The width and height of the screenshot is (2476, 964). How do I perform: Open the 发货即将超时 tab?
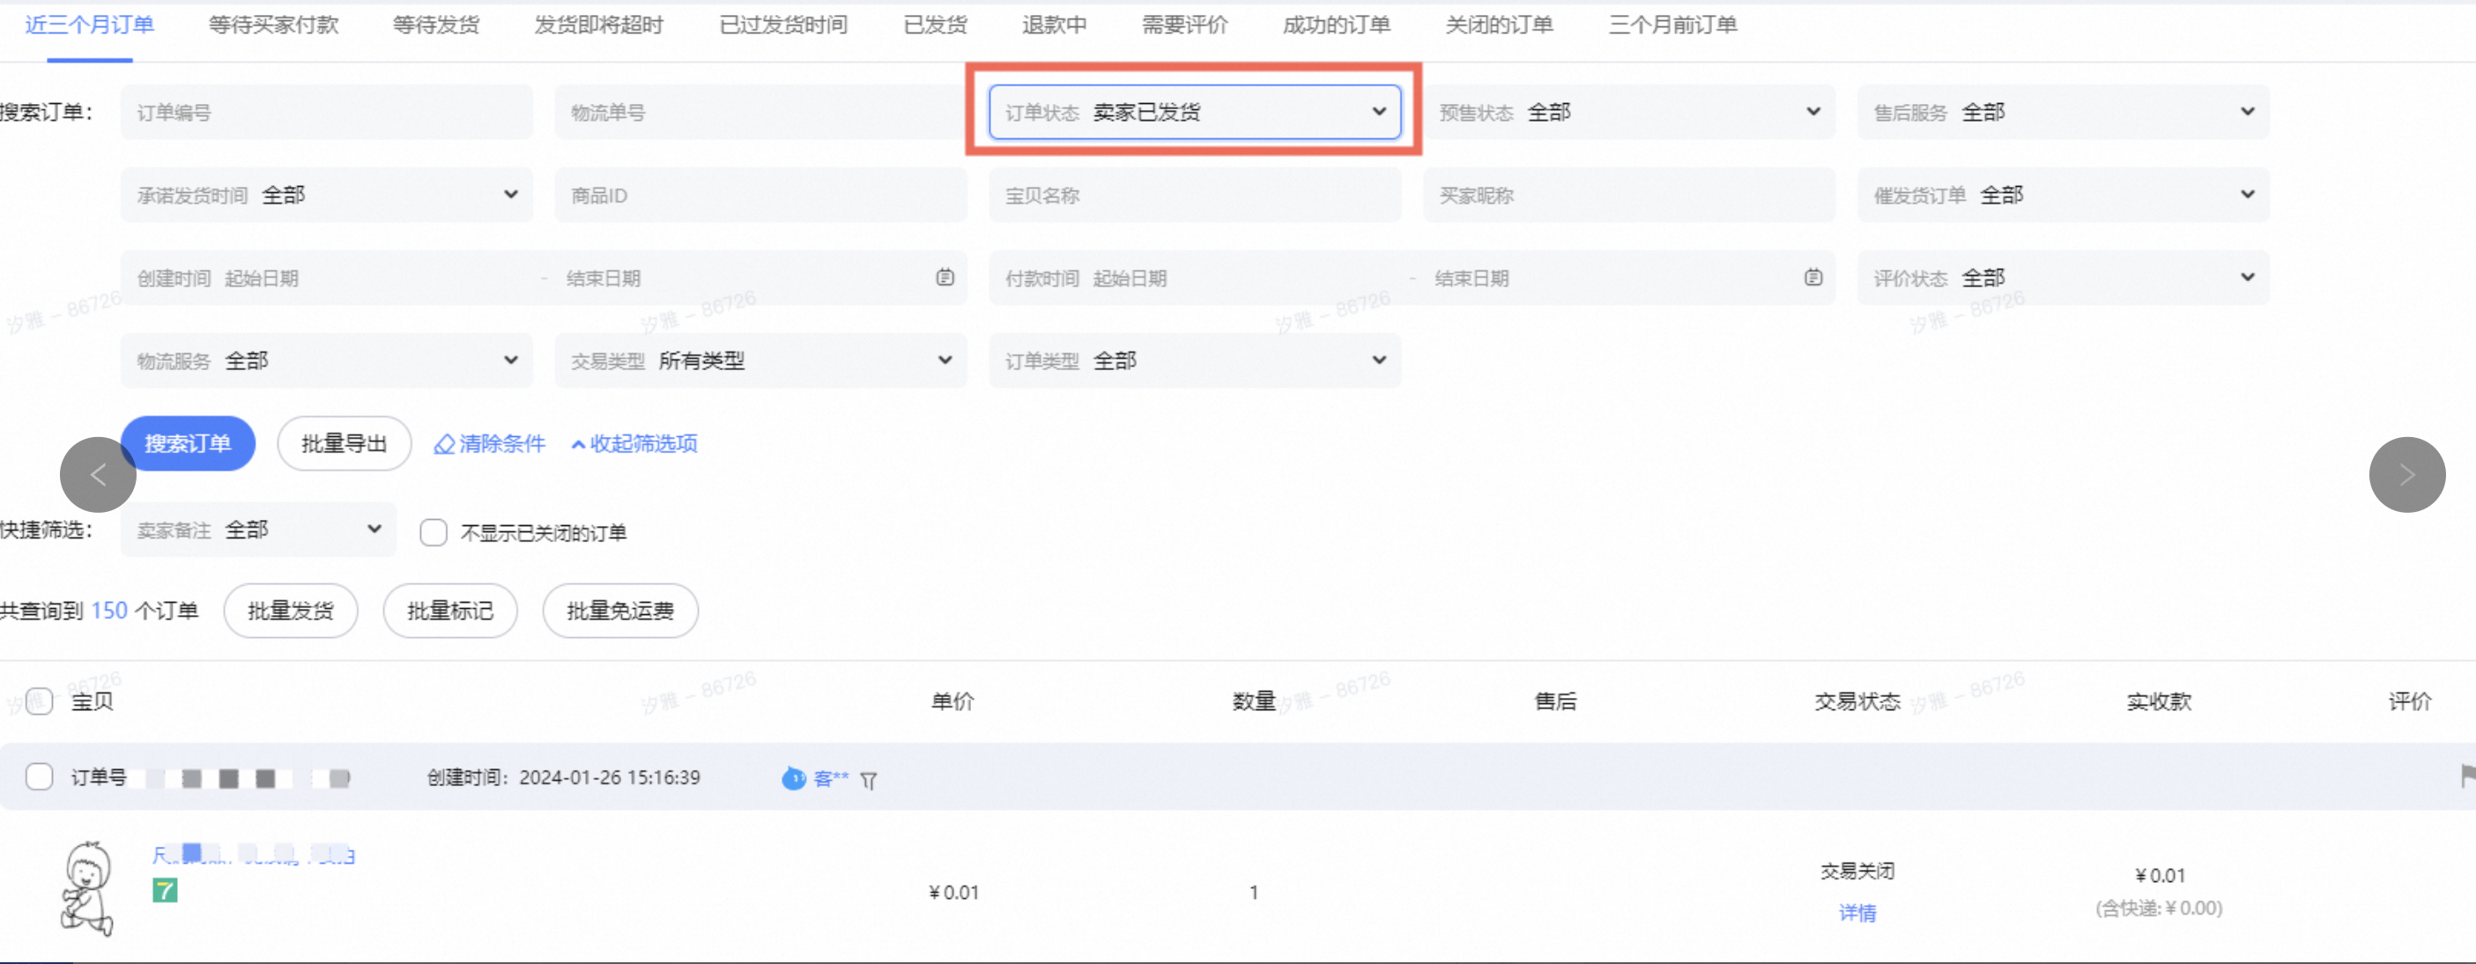[599, 25]
